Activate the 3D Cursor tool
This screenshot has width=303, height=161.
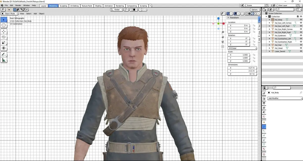[x=4, y=25]
